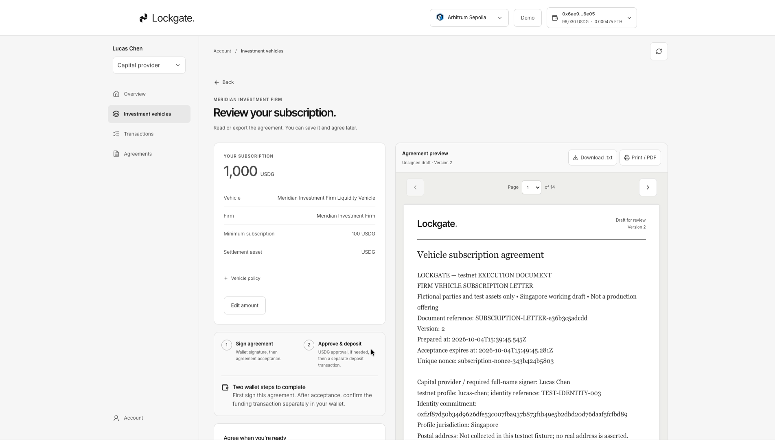Click the Arbitrum Sepolia network icon
Image resolution: width=775 pixels, height=440 pixels.
pos(440,17)
